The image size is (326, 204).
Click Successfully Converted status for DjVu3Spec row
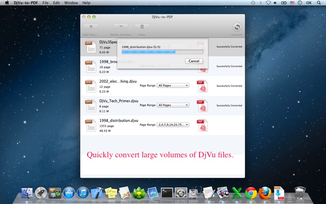click(x=229, y=47)
